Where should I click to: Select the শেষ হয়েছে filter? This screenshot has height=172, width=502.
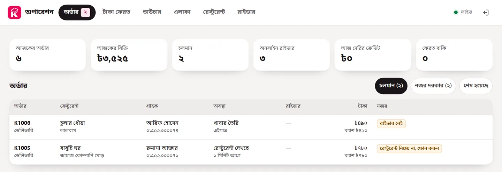476,86
